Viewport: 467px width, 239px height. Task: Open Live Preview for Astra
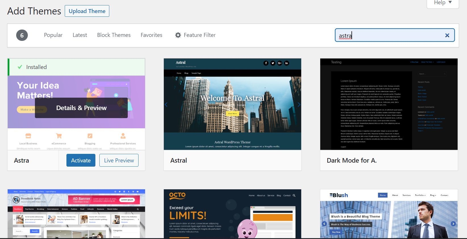[x=119, y=160]
